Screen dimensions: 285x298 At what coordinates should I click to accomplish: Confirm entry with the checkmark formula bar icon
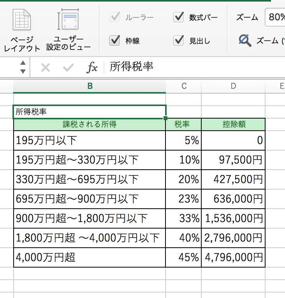(68, 67)
